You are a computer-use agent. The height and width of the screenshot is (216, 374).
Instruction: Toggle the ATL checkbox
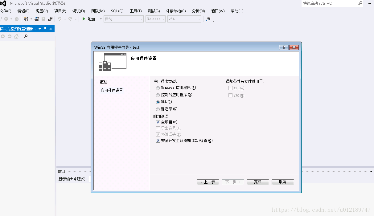click(x=230, y=88)
